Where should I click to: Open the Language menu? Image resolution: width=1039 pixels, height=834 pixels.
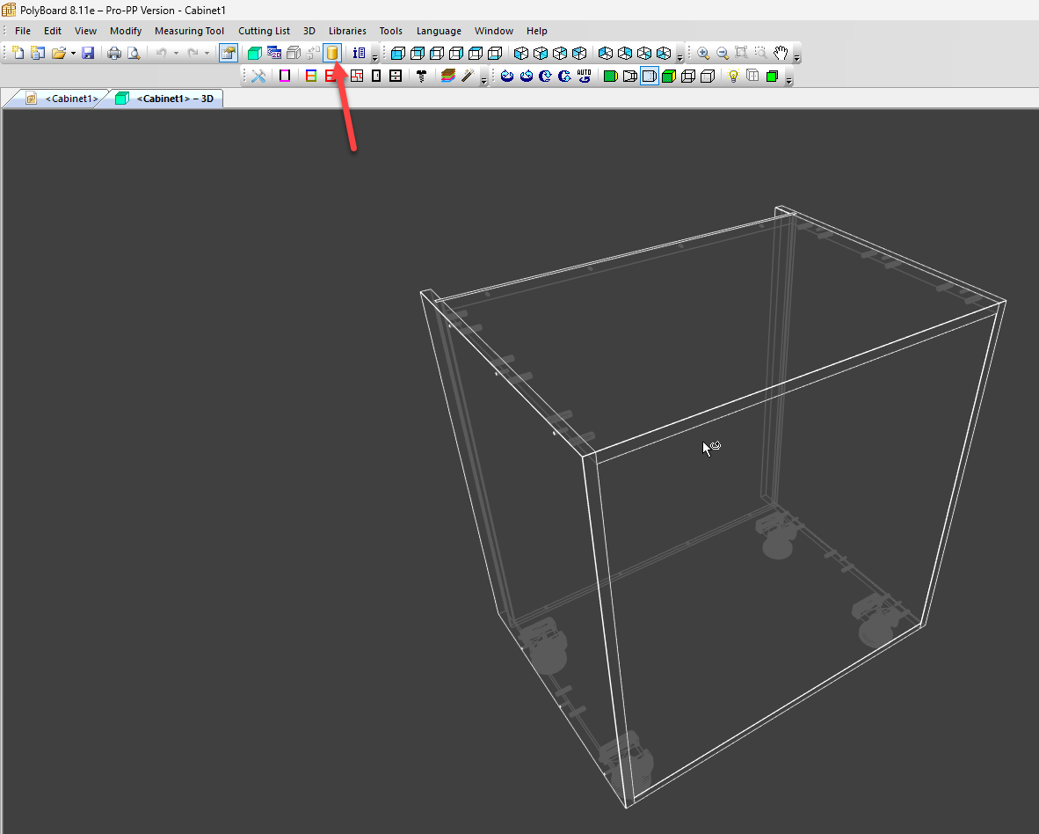coord(439,31)
